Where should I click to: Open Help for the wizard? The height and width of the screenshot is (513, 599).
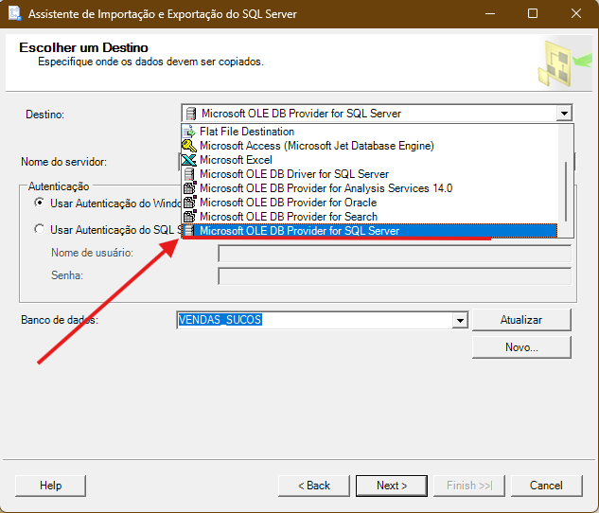[50, 486]
